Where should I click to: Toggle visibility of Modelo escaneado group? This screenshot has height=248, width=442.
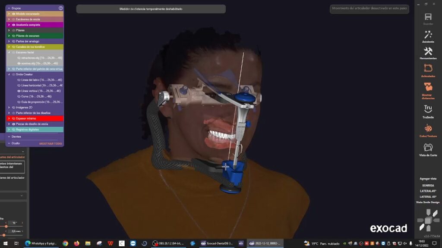[13, 14]
